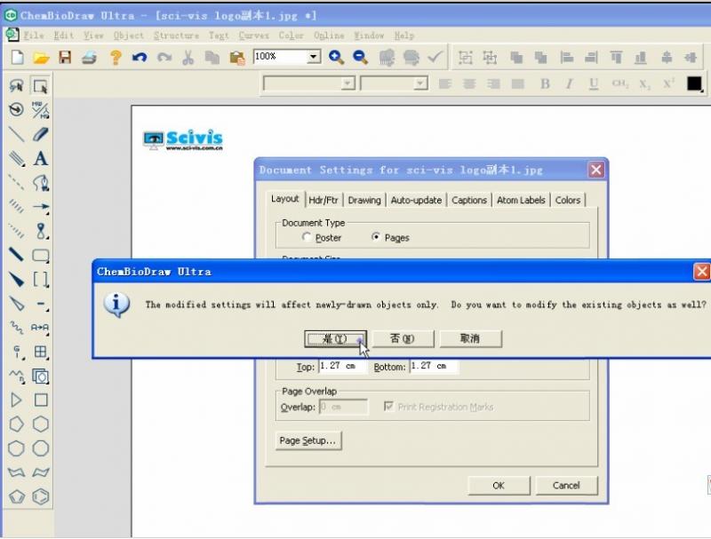The height and width of the screenshot is (539, 711).
Task: Click the black color swatch in toolbar
Action: coord(694,83)
